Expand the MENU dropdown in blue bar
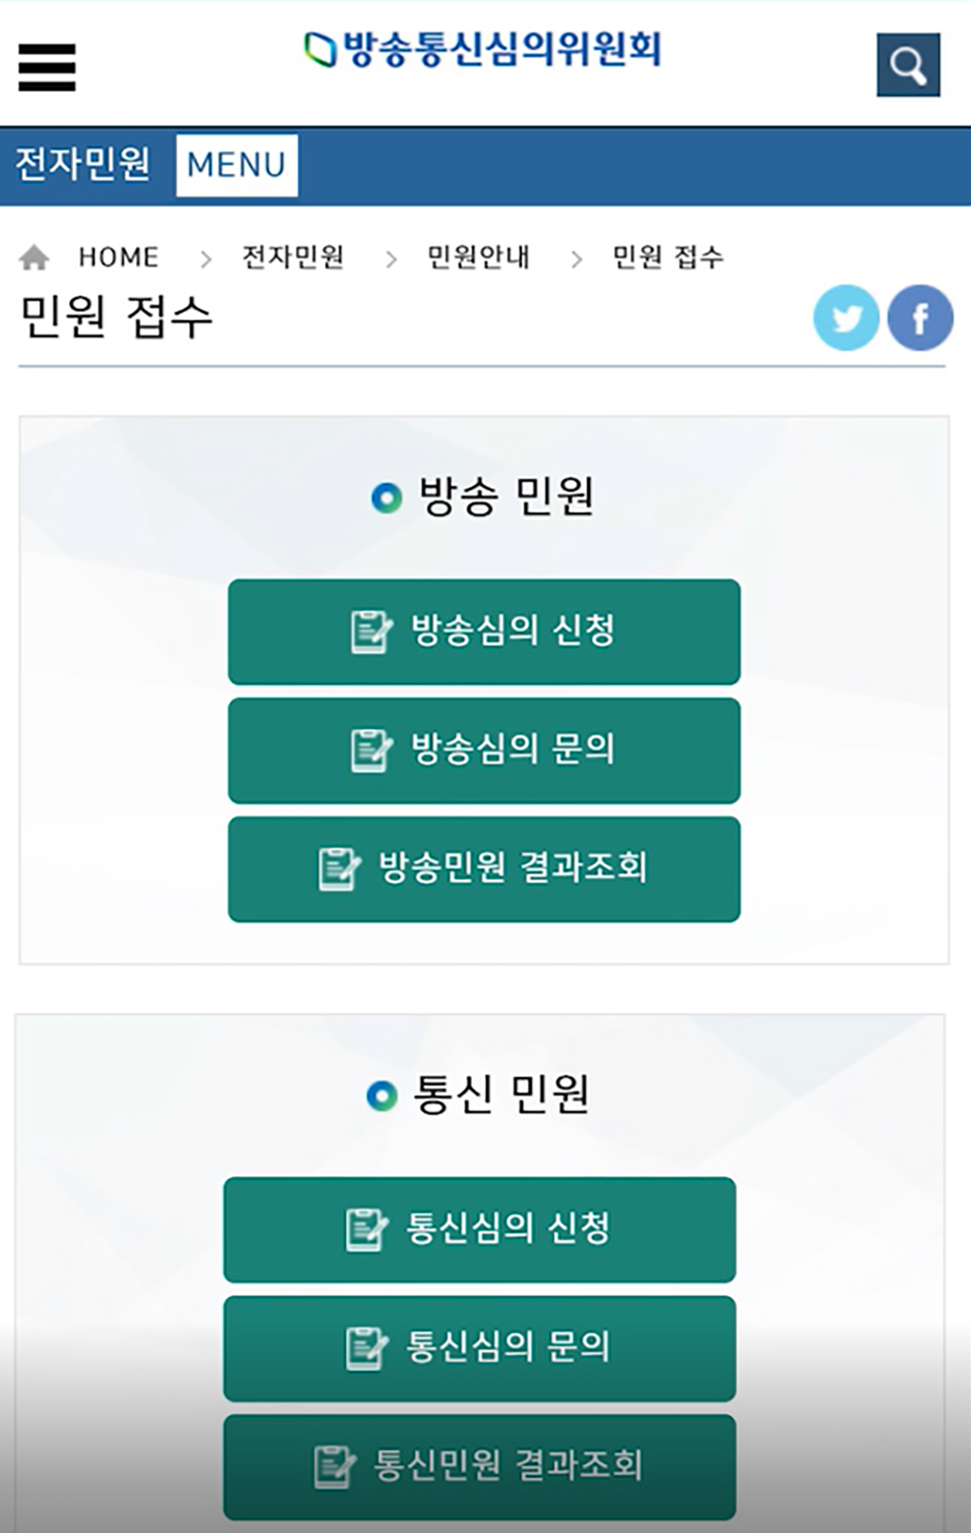The image size is (971, 1533). click(237, 165)
